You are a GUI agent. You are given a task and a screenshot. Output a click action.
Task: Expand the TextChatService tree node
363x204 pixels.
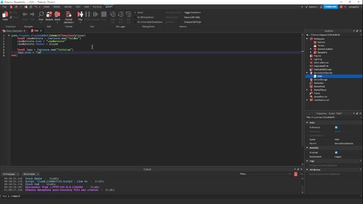pyautogui.click(x=307, y=100)
